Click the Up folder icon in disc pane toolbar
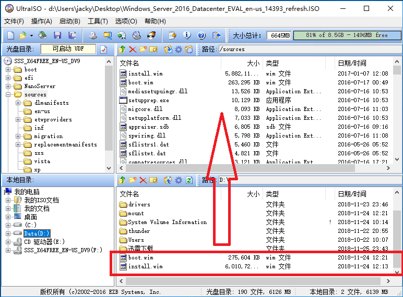 (122, 49)
